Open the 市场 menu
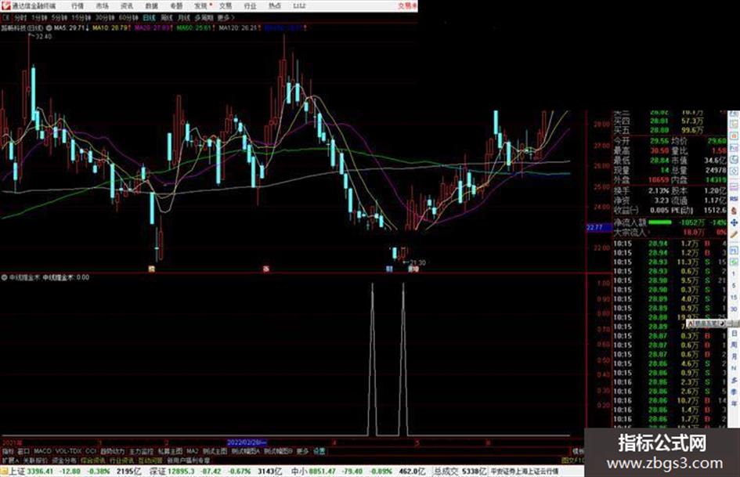This screenshot has height=477, width=740. (102, 6)
